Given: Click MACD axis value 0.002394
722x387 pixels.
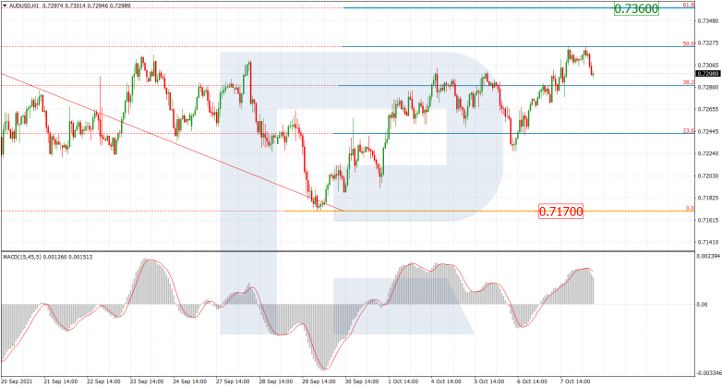Looking at the screenshot, I should pyautogui.click(x=709, y=256).
